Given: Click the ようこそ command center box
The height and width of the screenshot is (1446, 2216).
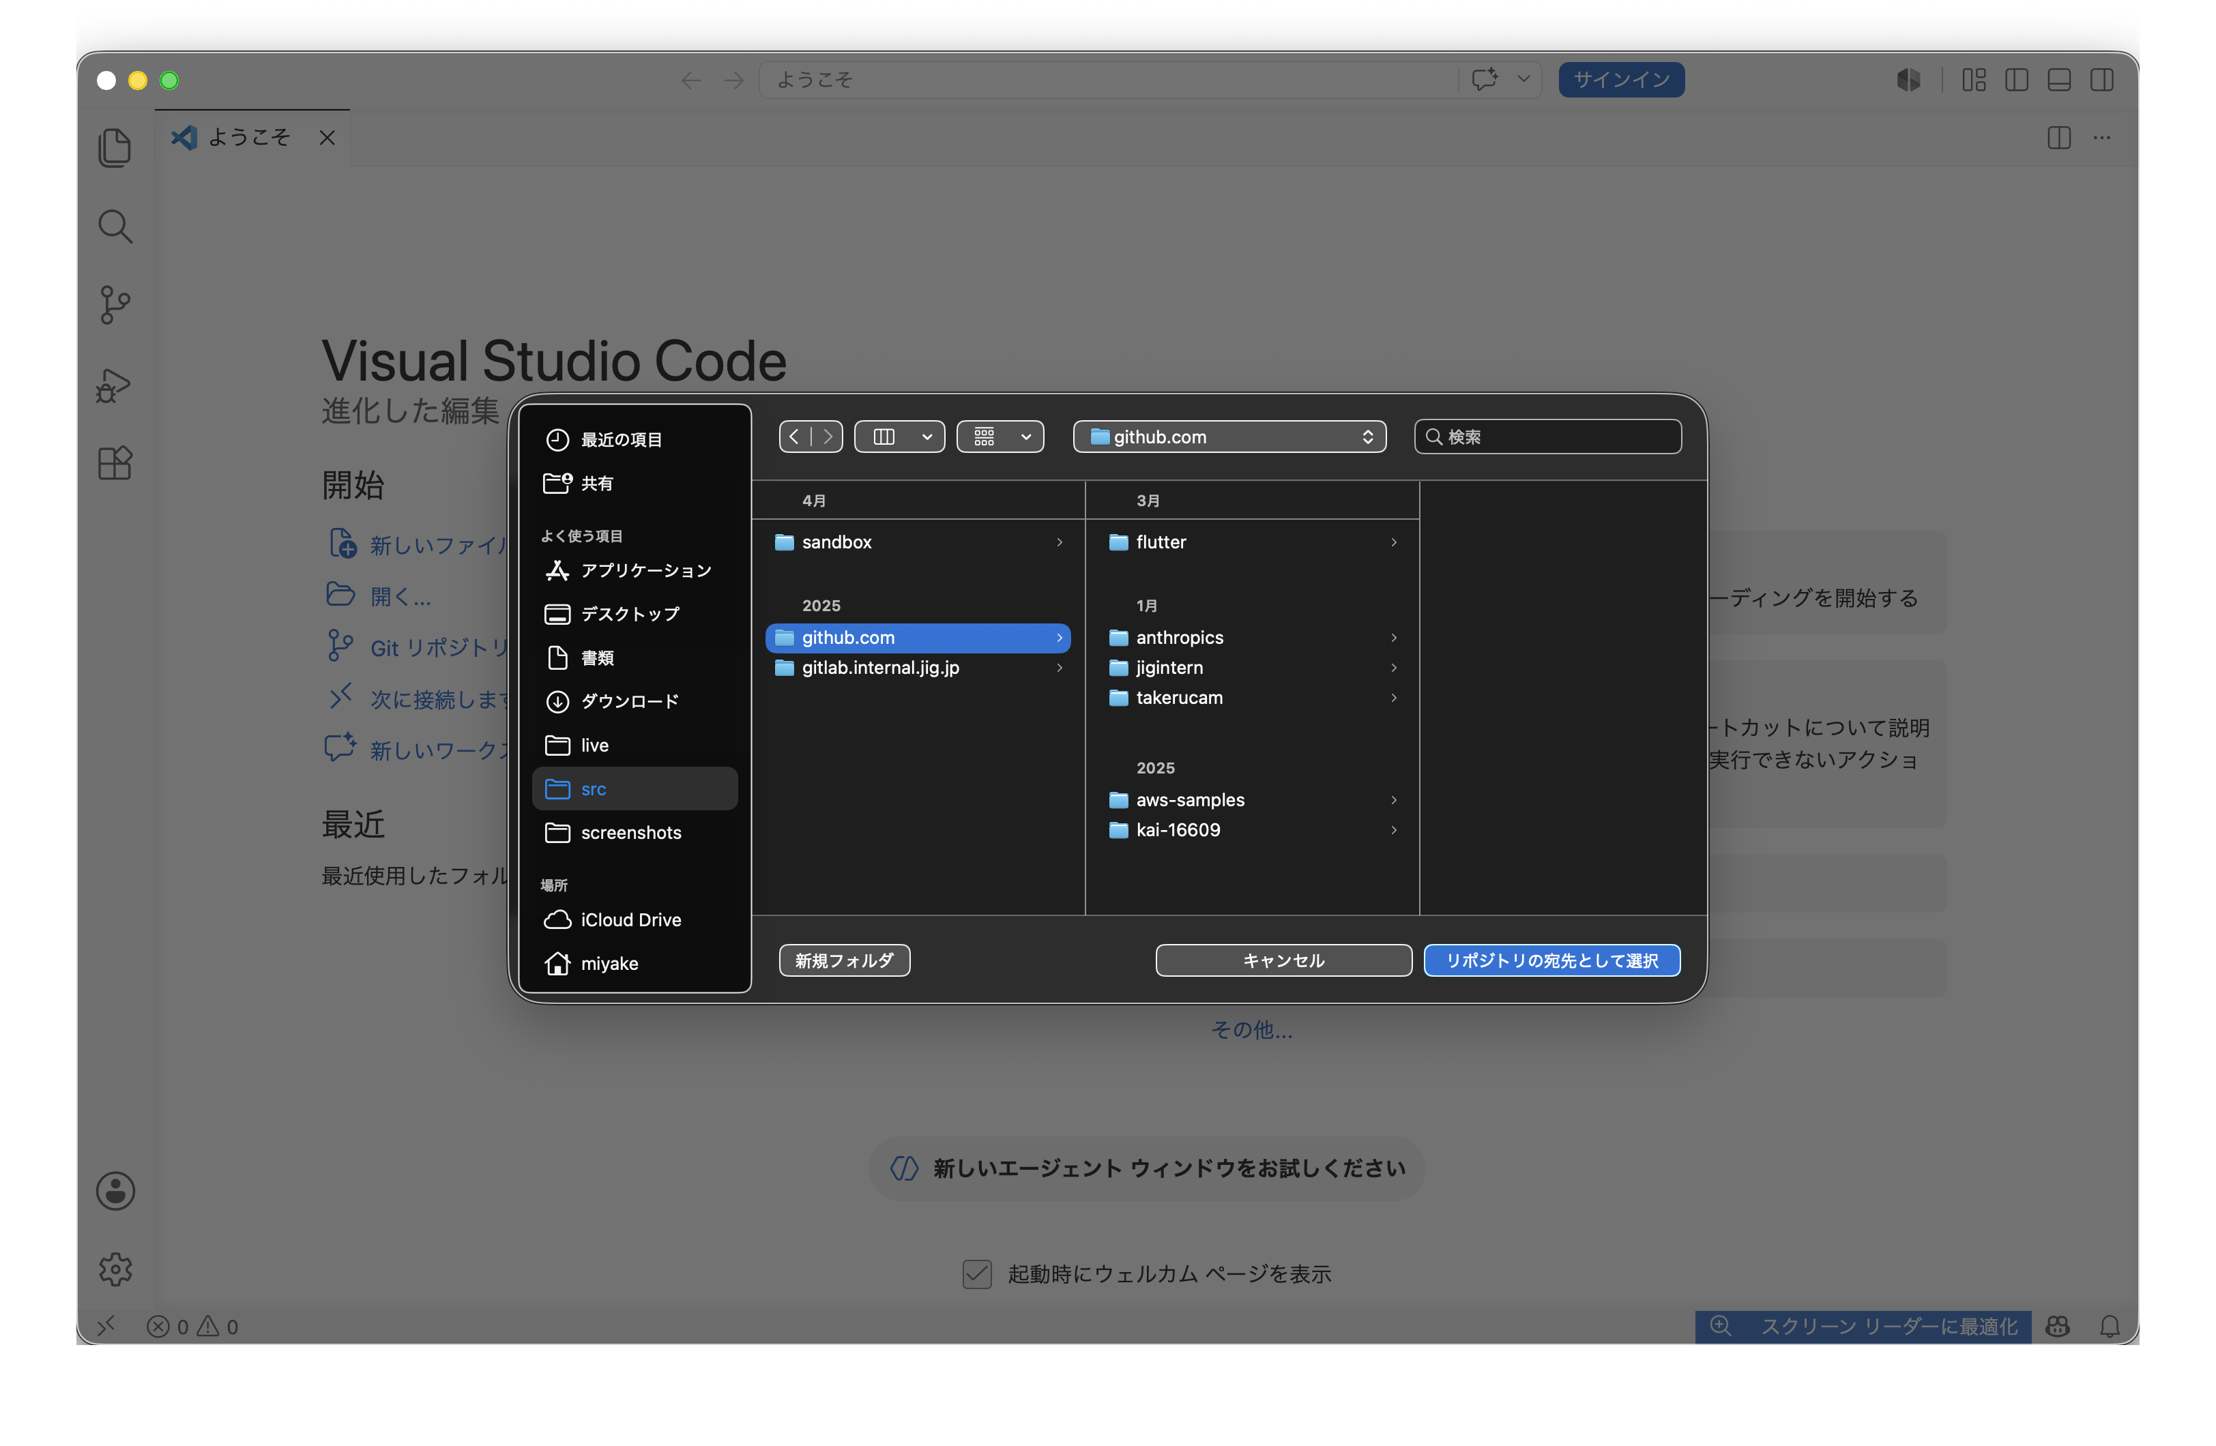Looking at the screenshot, I should pos(1108,80).
